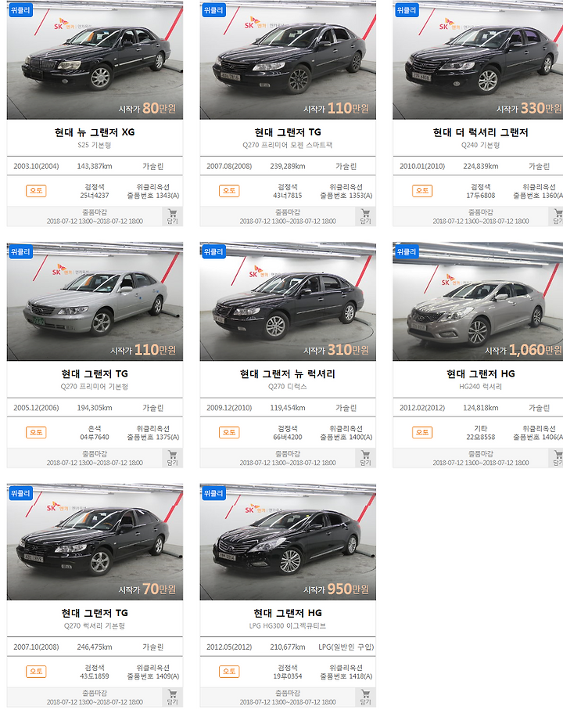Open the 그랜저 HG 950만원 car photo
The width and height of the screenshot is (563, 710).
(x=288, y=542)
